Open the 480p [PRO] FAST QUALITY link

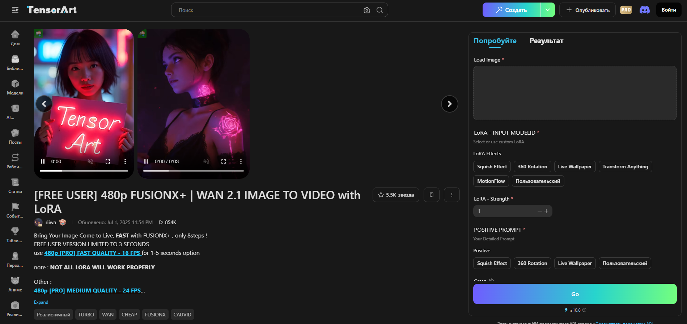click(92, 253)
